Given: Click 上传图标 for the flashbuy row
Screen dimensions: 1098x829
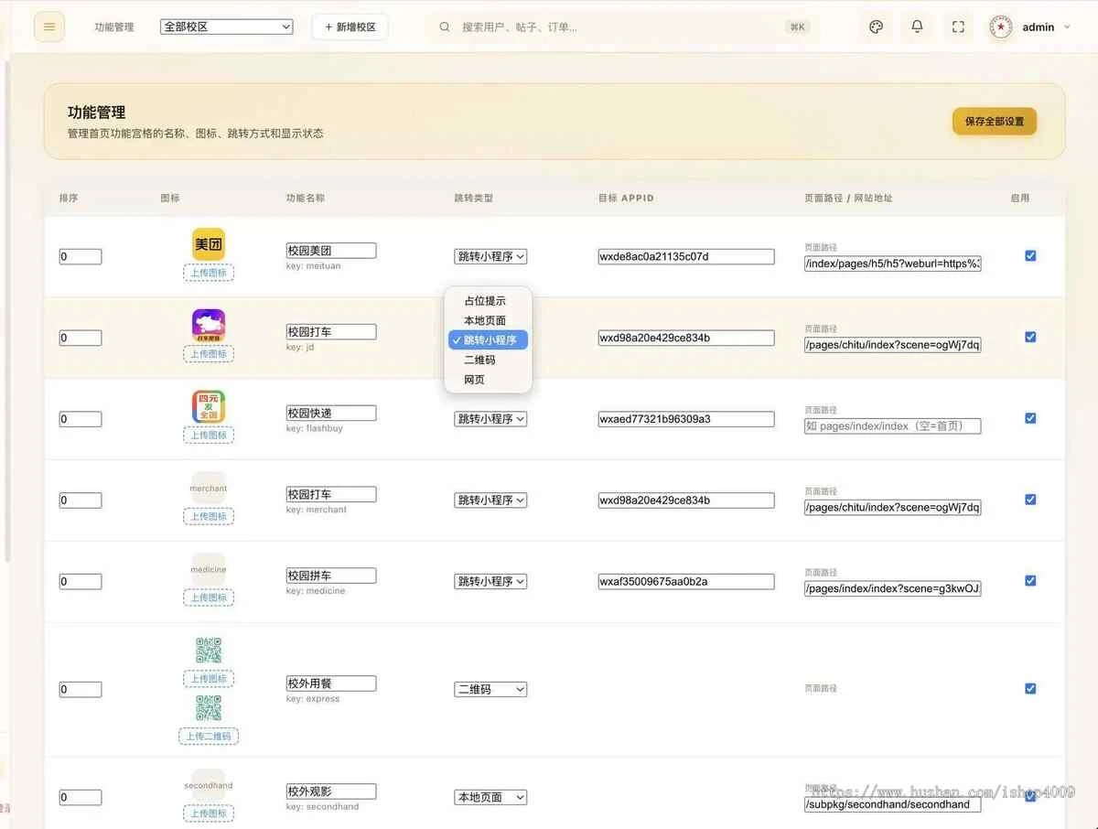Looking at the screenshot, I should click(x=209, y=435).
